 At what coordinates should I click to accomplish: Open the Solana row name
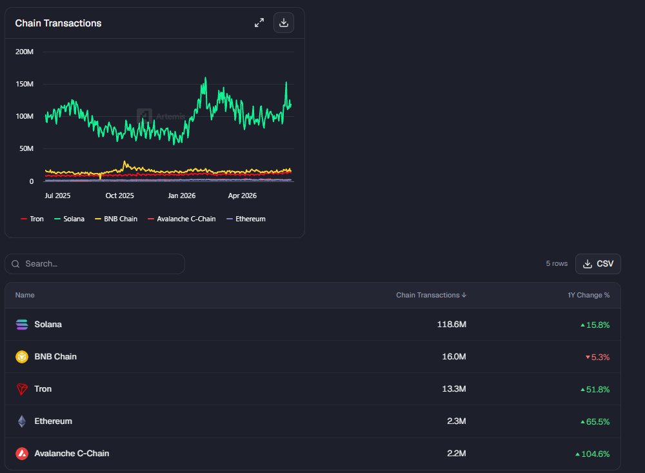48,325
